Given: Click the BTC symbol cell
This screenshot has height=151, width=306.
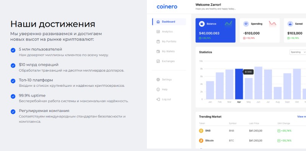Looking at the screenshot, I should click(x=231, y=140).
